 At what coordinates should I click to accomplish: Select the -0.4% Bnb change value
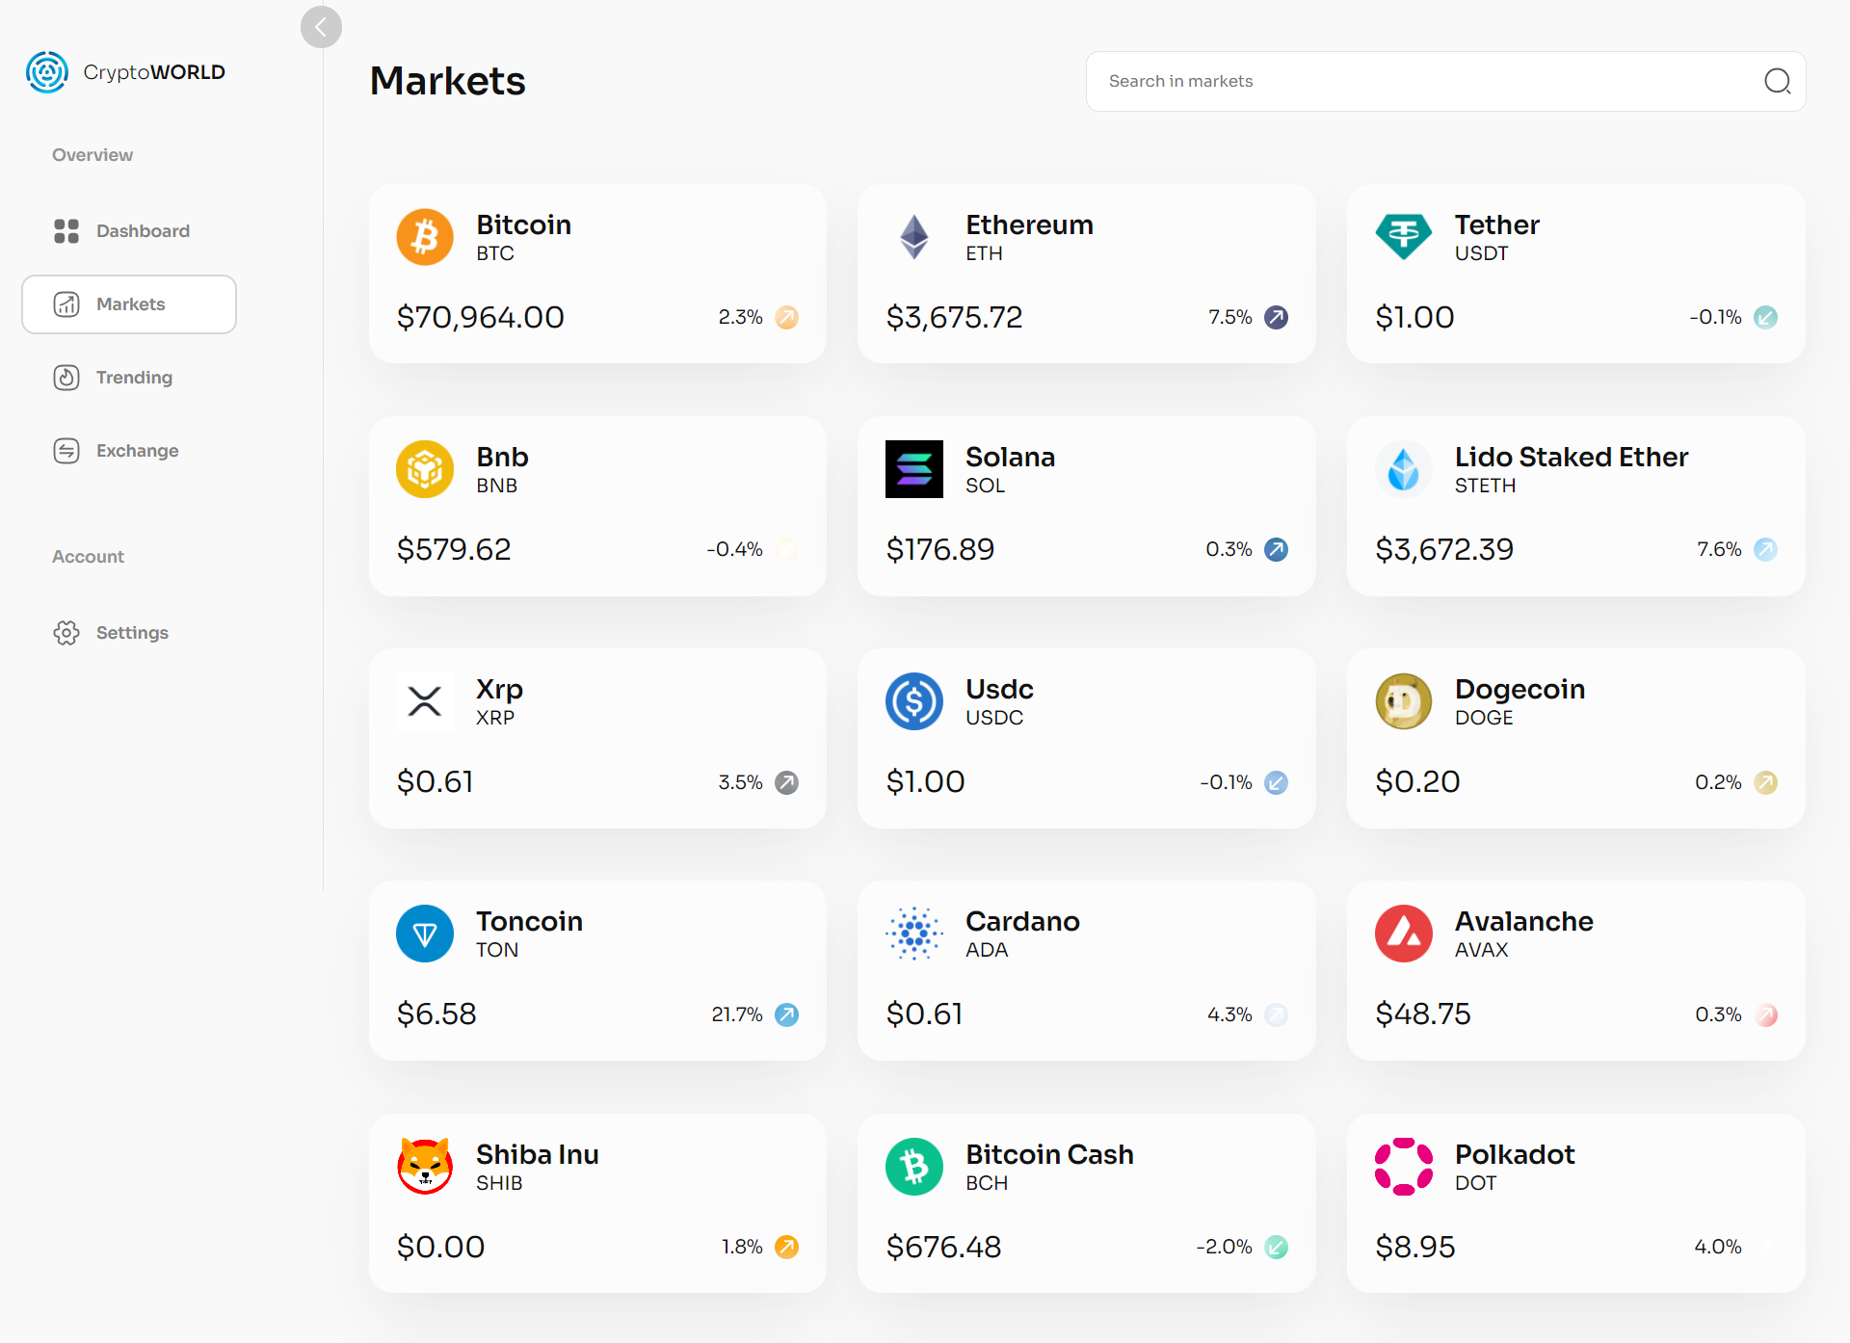[735, 549]
